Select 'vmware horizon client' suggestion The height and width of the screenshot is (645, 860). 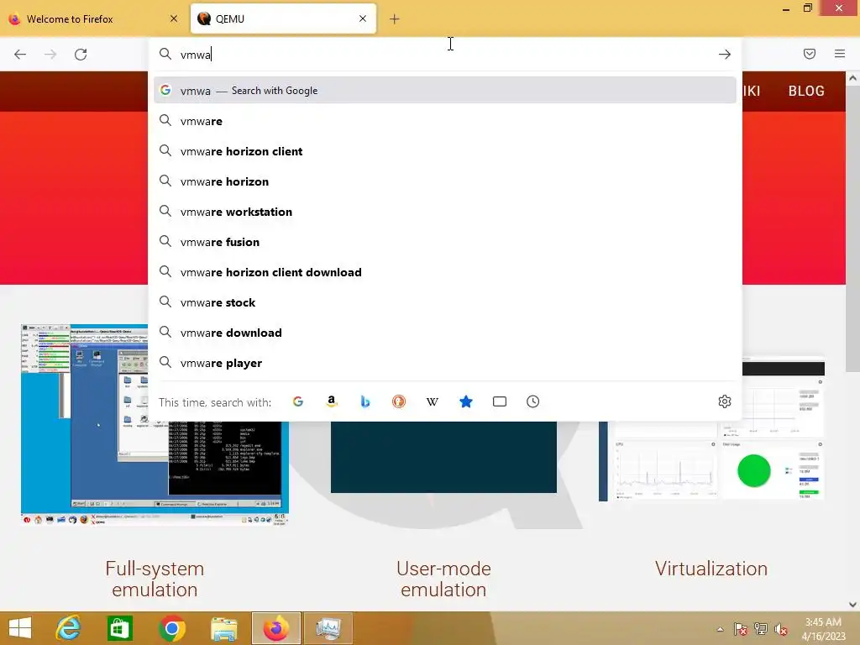pyautogui.click(x=445, y=151)
